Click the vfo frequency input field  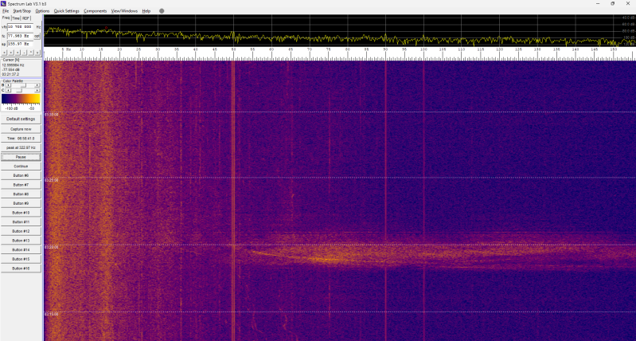click(x=20, y=27)
